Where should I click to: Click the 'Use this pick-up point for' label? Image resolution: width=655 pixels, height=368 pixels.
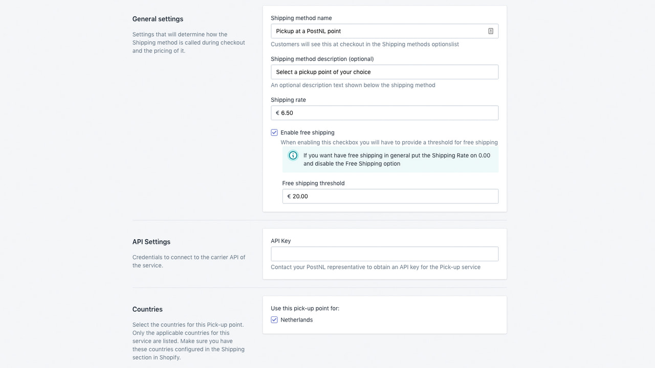tap(305, 308)
